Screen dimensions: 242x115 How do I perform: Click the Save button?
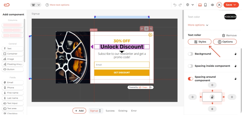click(231, 5)
